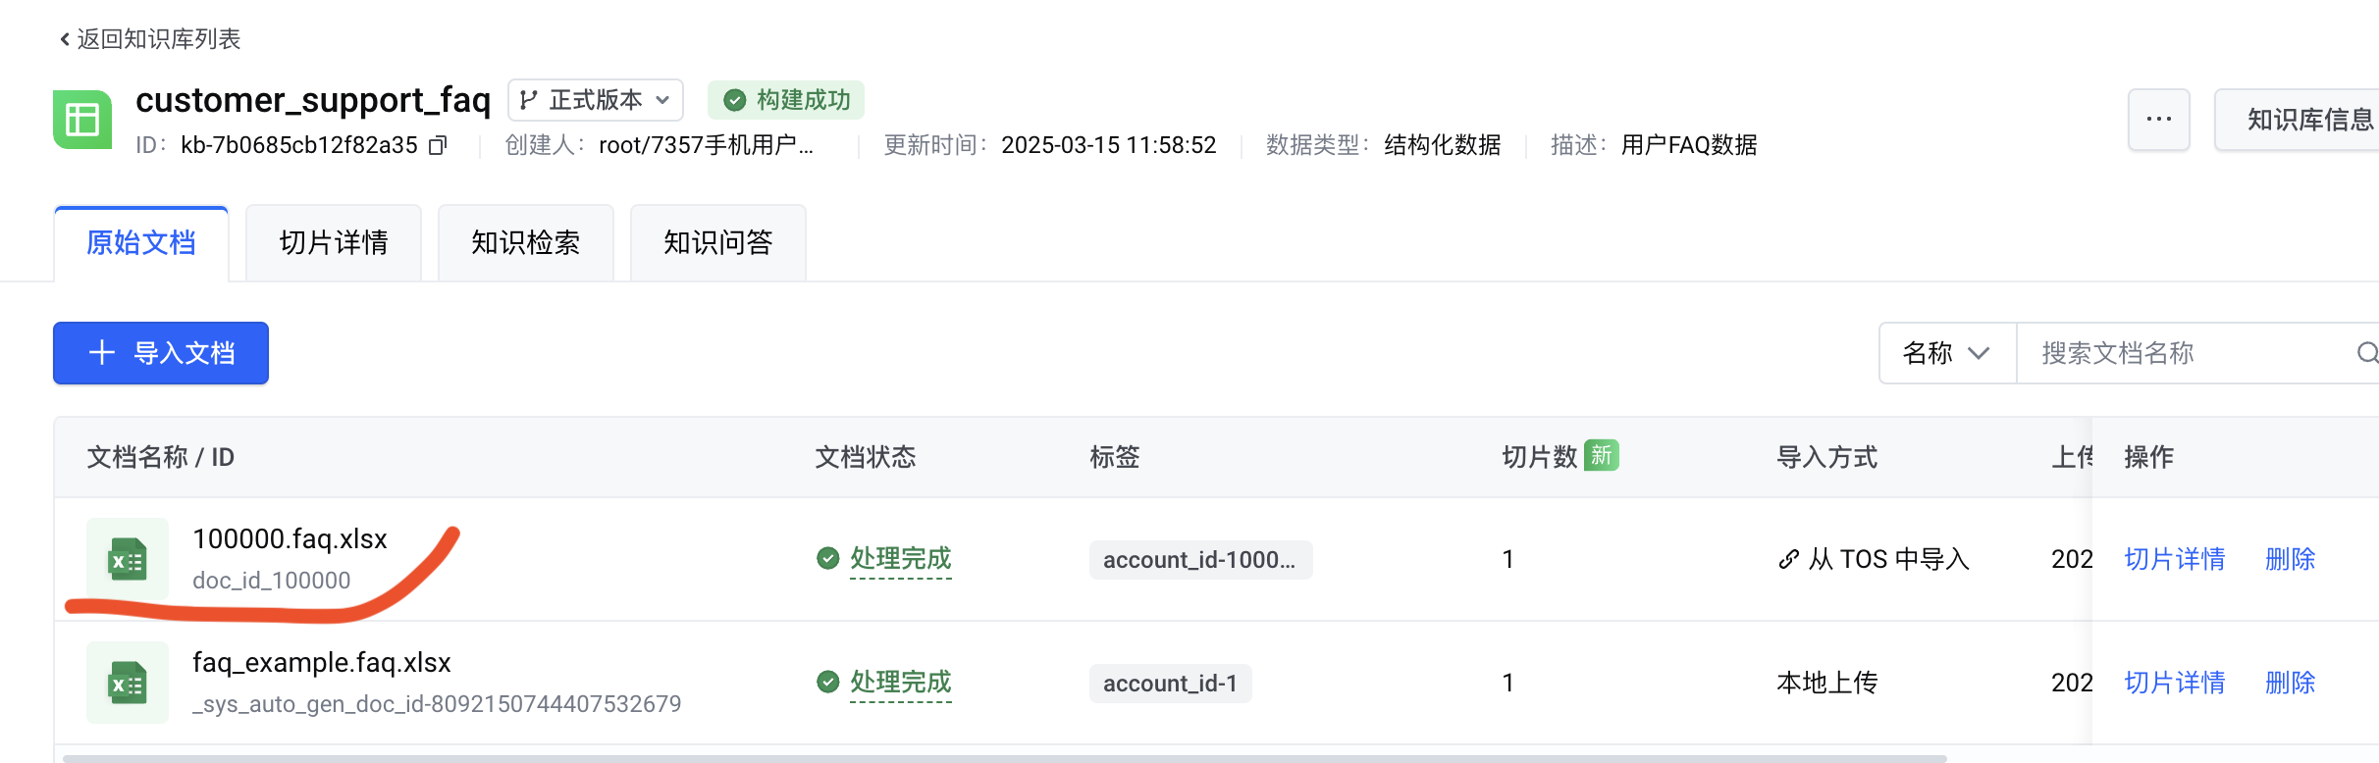Screen dimensions: 2379x763
Task: Click the search magnifier icon
Action: click(2367, 353)
